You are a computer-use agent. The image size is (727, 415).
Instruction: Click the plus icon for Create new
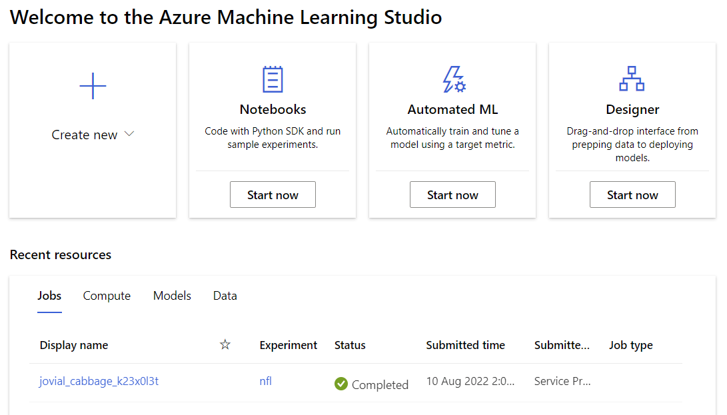click(x=93, y=86)
